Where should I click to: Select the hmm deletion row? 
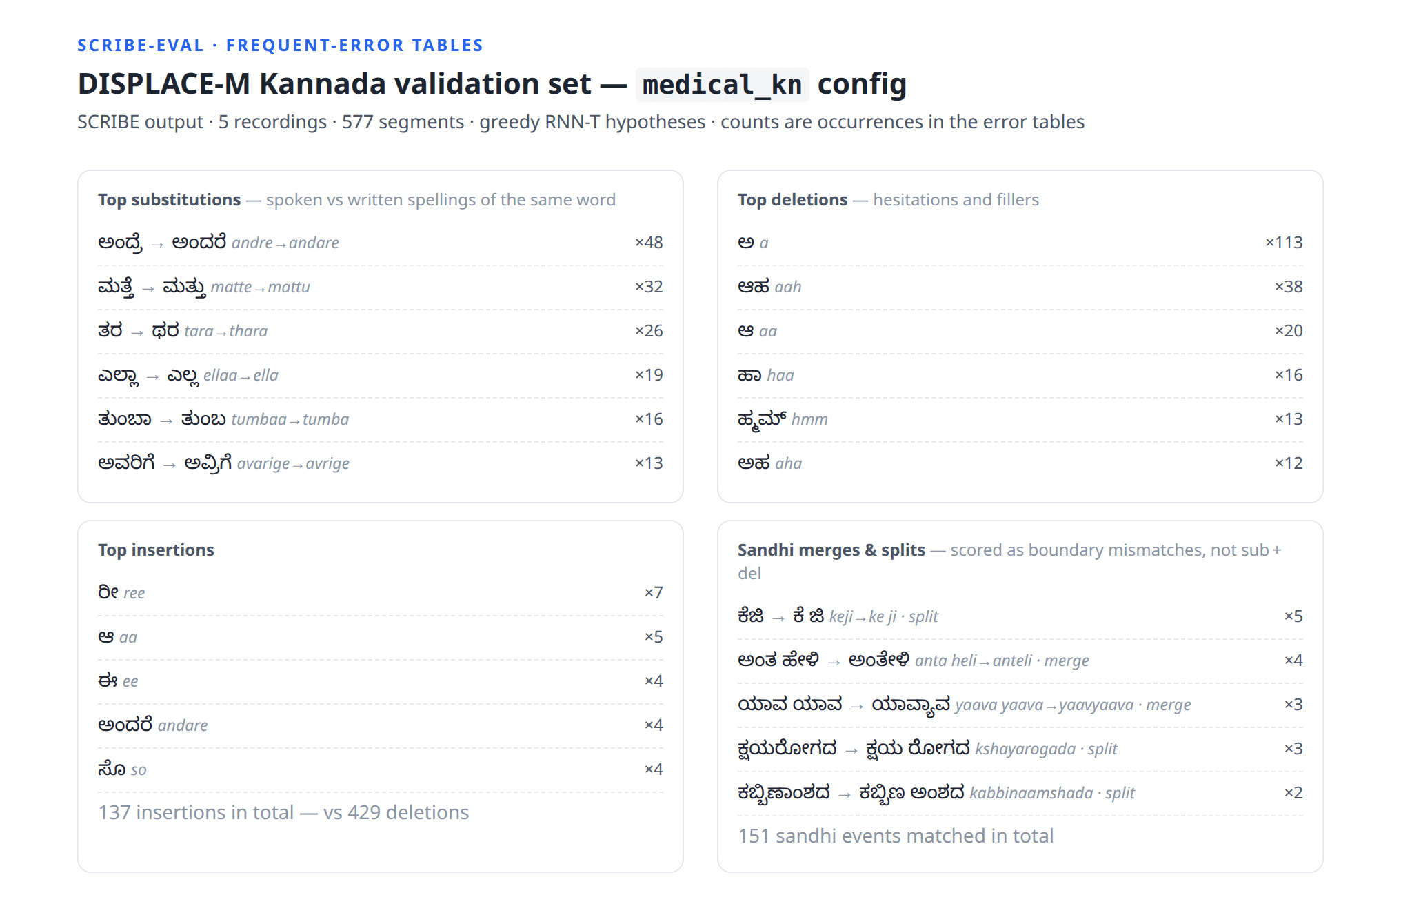1020,419
